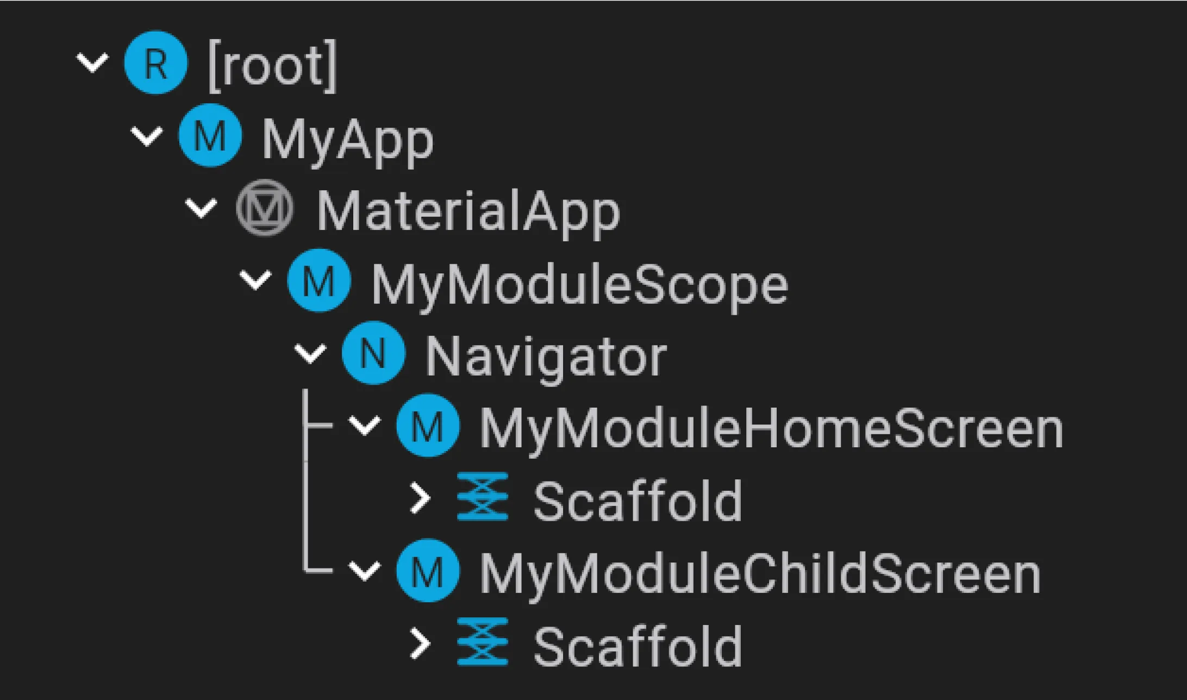The height and width of the screenshot is (700, 1187).
Task: Collapse the MyModuleScope chevron
Action: (255, 280)
